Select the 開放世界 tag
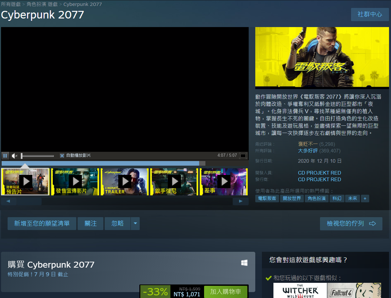Viewport: 391px width, 298px height. pyautogui.click(x=292, y=198)
